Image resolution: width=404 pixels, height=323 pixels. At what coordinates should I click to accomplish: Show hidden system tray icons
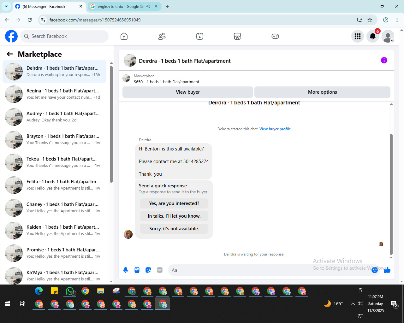[353, 304]
